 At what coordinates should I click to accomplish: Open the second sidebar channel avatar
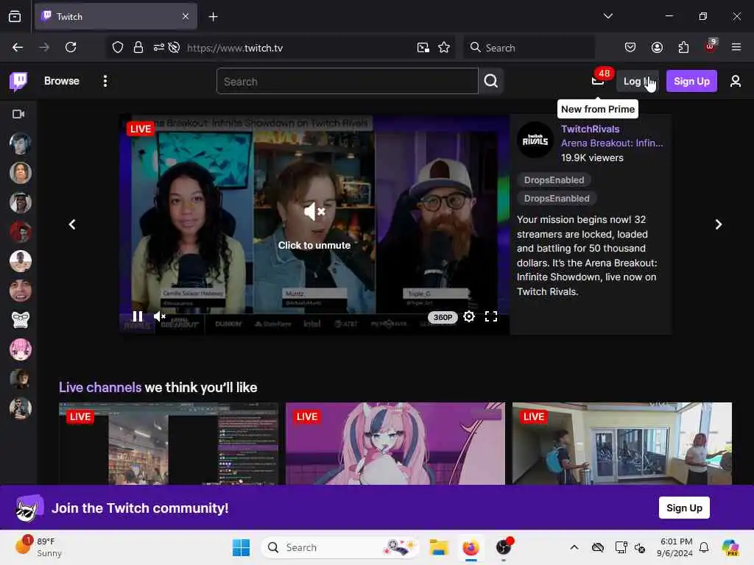point(20,173)
